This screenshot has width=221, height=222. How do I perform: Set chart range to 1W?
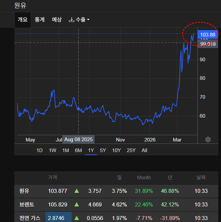click(x=52, y=150)
